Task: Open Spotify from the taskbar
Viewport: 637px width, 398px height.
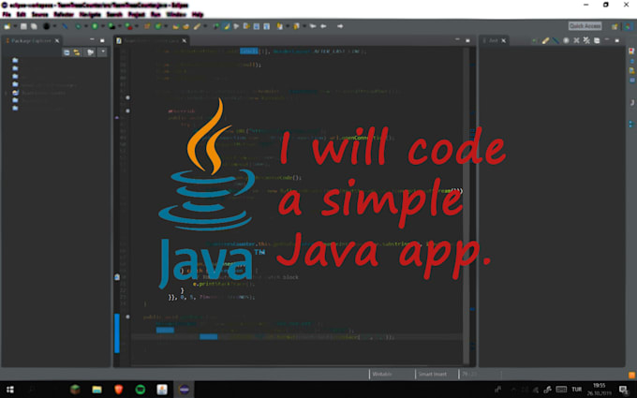Action: (141, 390)
